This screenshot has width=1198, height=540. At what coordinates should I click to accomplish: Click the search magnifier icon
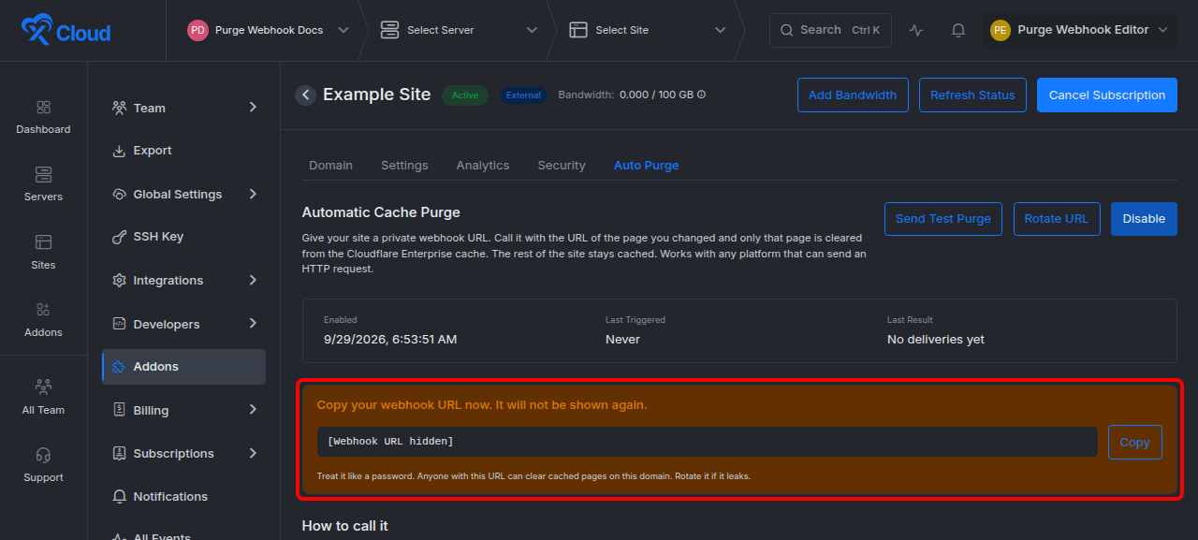pyautogui.click(x=786, y=30)
